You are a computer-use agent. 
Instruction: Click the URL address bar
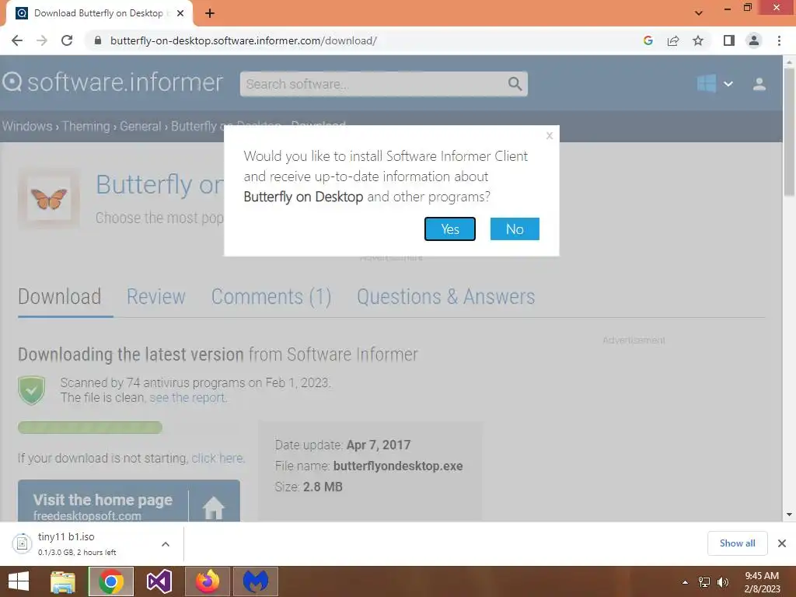tap(243, 40)
